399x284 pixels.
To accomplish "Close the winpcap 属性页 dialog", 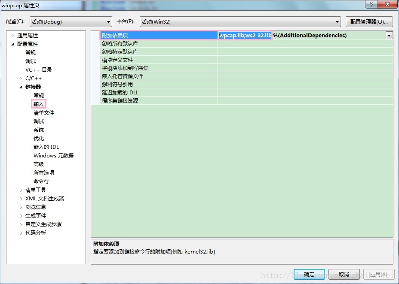I will (x=387, y=4).
